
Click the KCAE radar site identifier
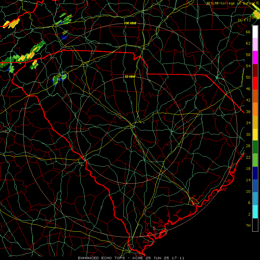point(138,258)
